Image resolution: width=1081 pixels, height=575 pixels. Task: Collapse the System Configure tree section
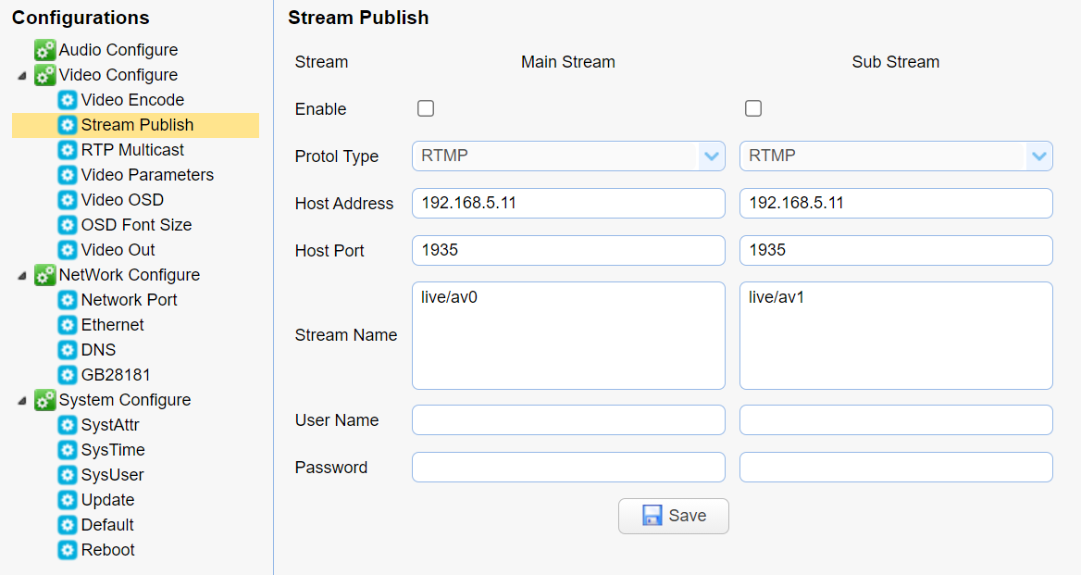tap(22, 401)
